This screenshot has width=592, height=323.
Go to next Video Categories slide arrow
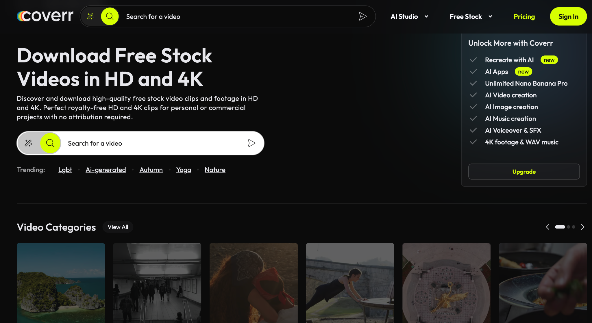582,227
